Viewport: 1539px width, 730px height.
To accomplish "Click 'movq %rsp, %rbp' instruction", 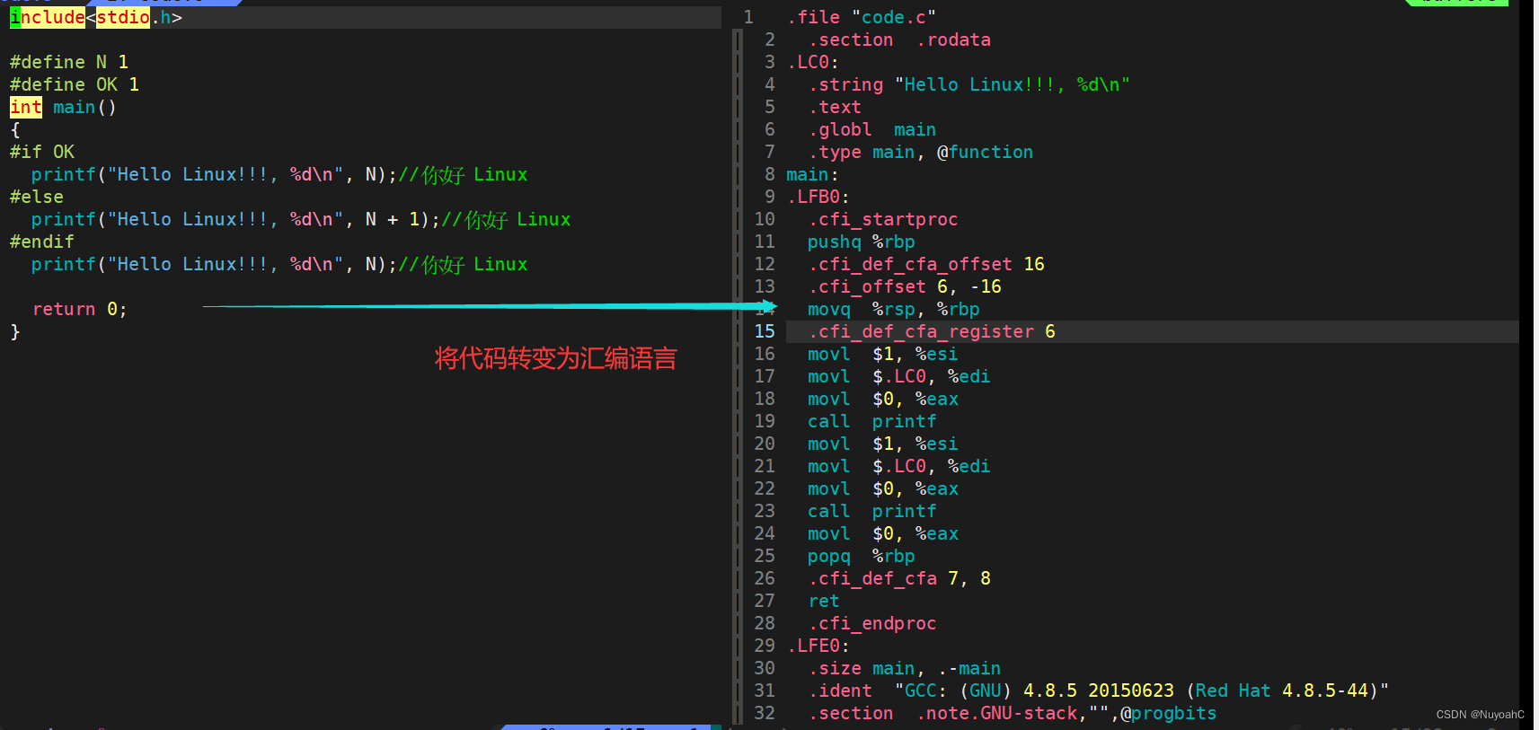I will pos(894,309).
